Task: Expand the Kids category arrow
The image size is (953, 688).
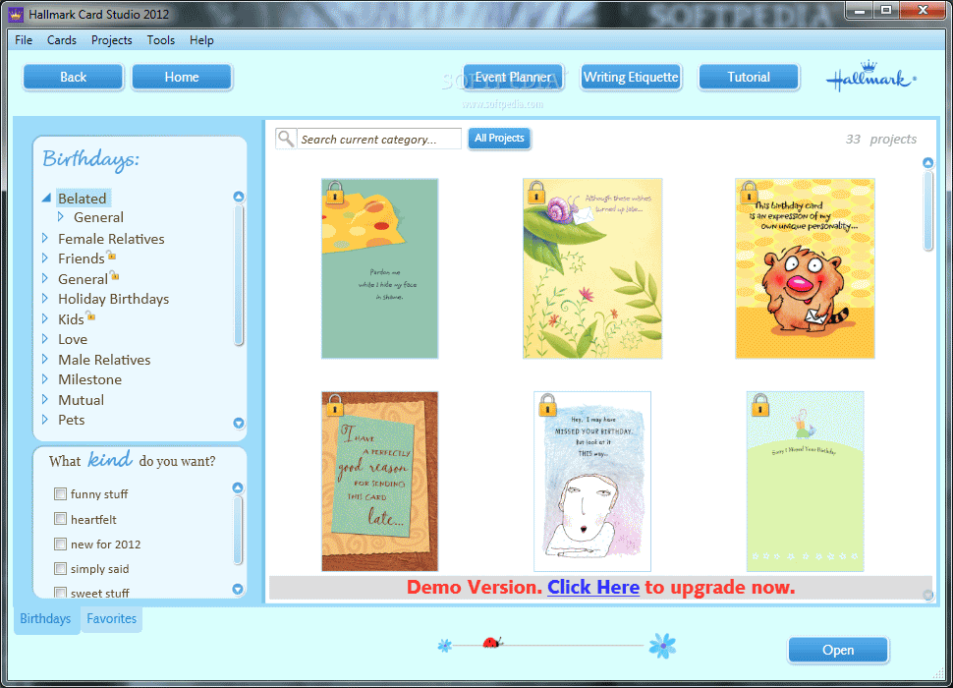Action: (x=45, y=317)
